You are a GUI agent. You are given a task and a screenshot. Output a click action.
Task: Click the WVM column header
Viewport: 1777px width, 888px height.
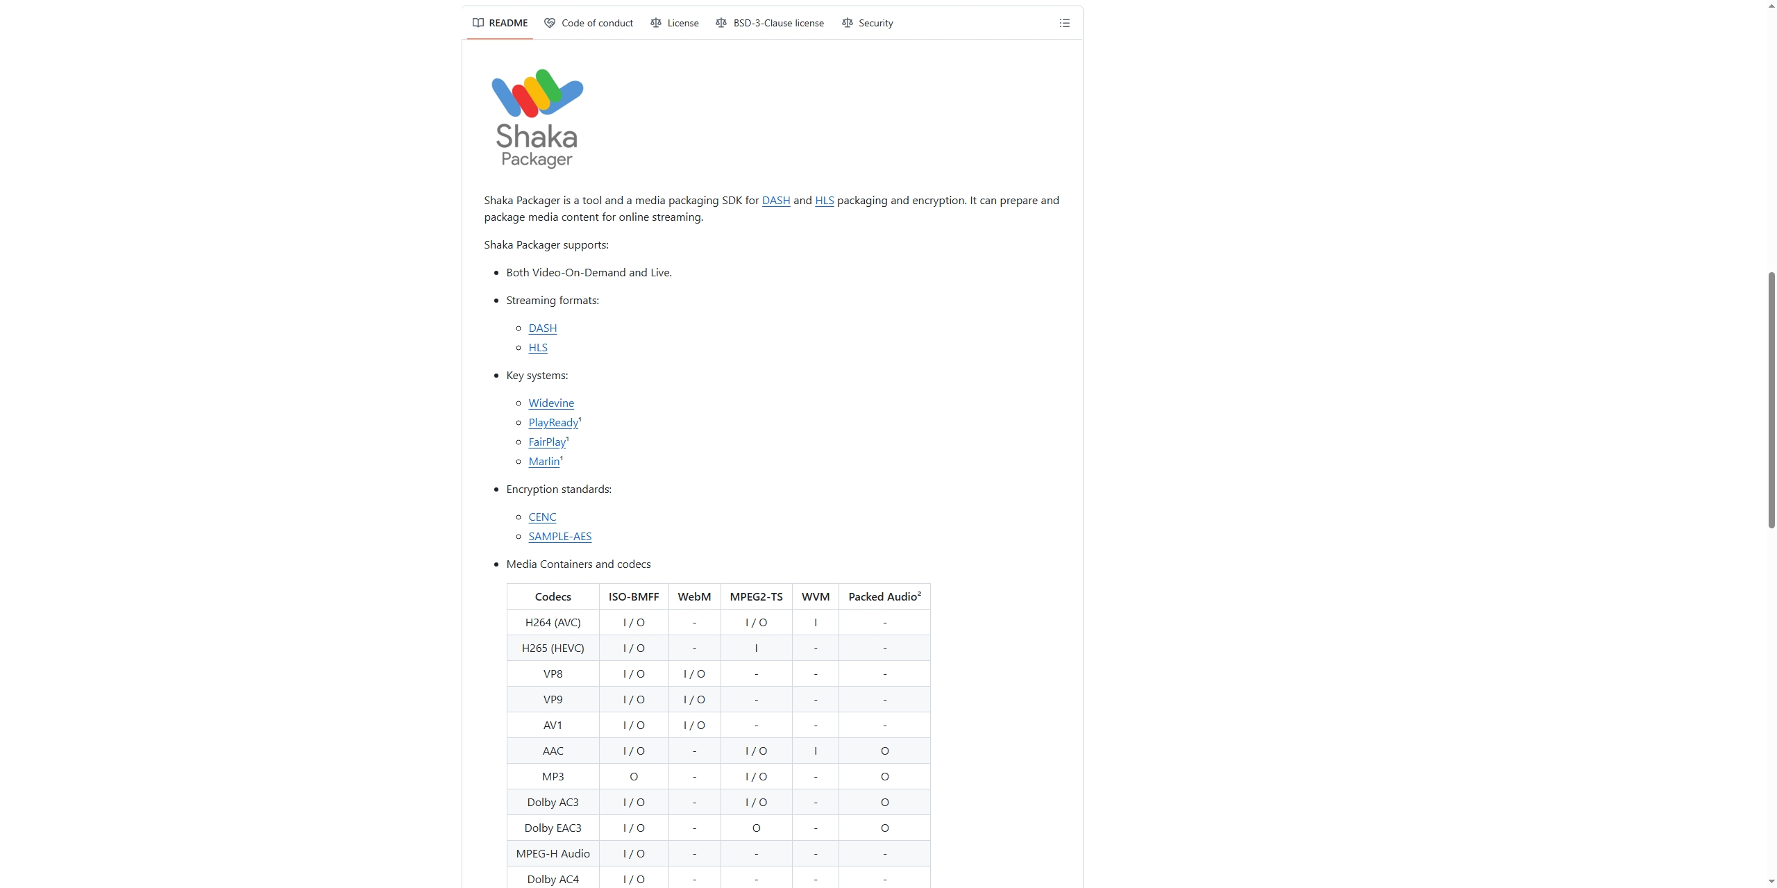click(815, 597)
